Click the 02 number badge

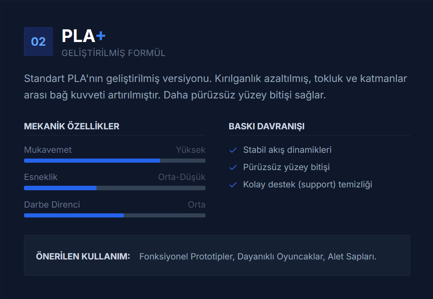point(38,42)
